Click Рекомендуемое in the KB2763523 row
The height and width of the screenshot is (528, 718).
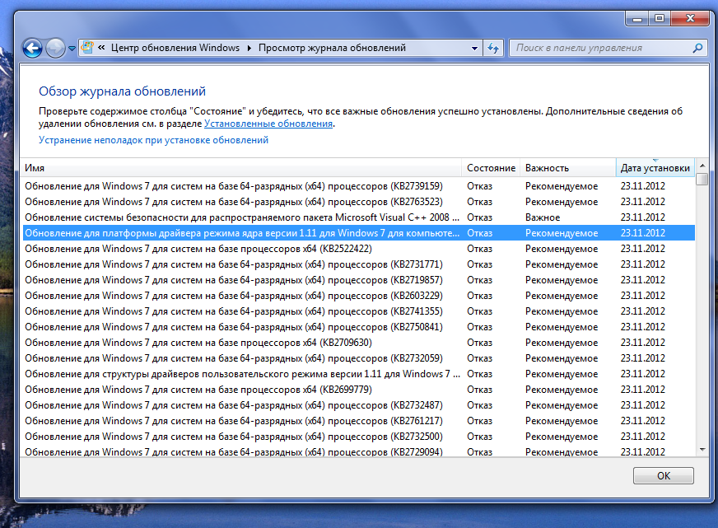coord(562,202)
